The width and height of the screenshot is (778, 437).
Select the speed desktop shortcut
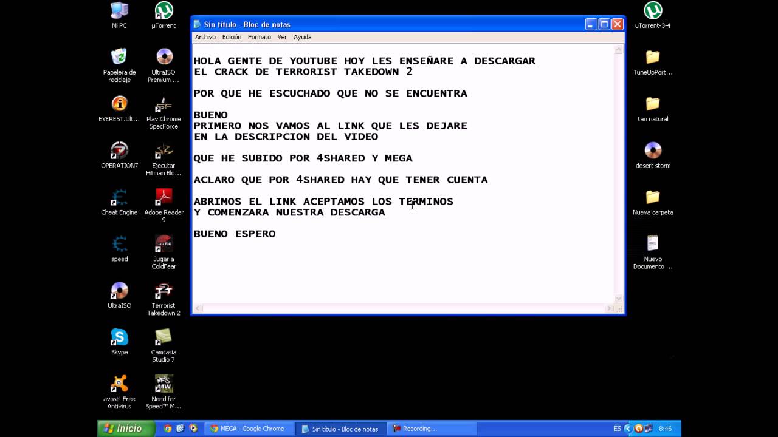point(119,248)
